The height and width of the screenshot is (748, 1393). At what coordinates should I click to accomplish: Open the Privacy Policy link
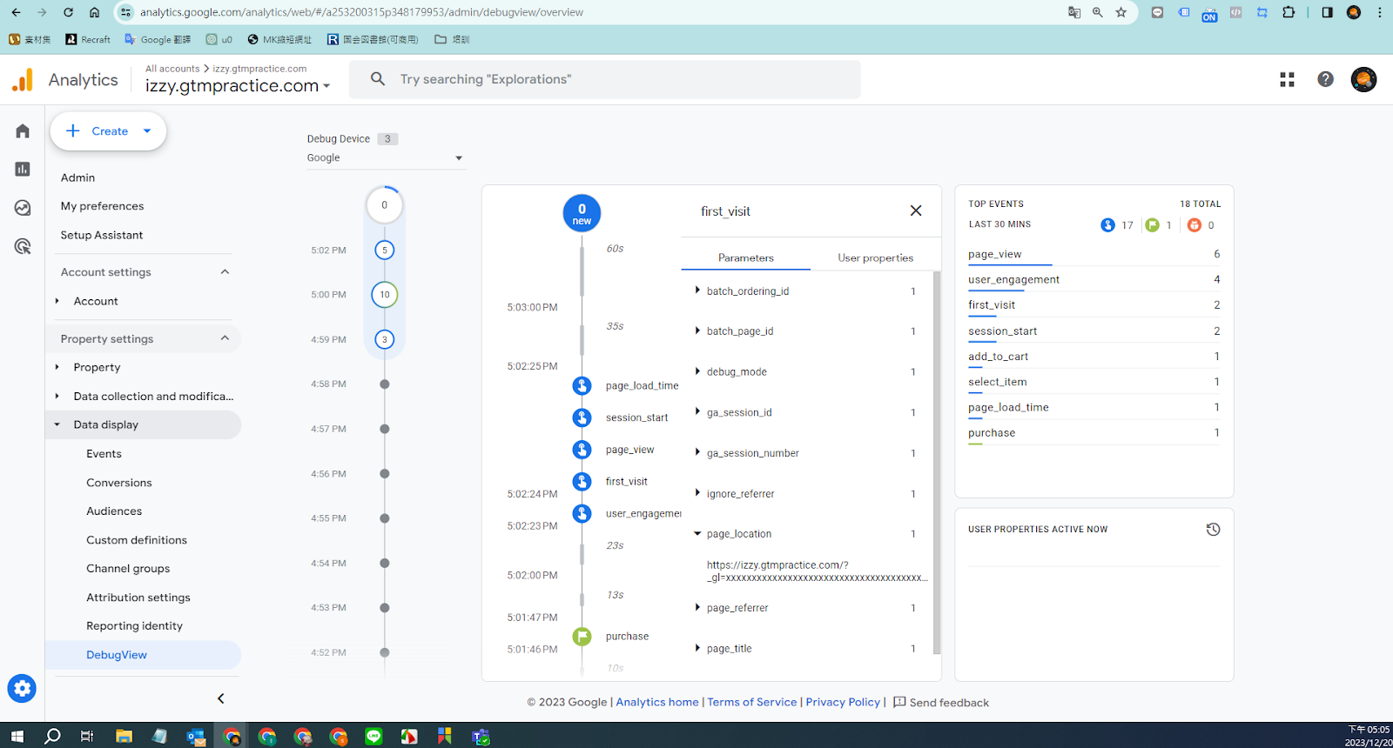click(843, 702)
